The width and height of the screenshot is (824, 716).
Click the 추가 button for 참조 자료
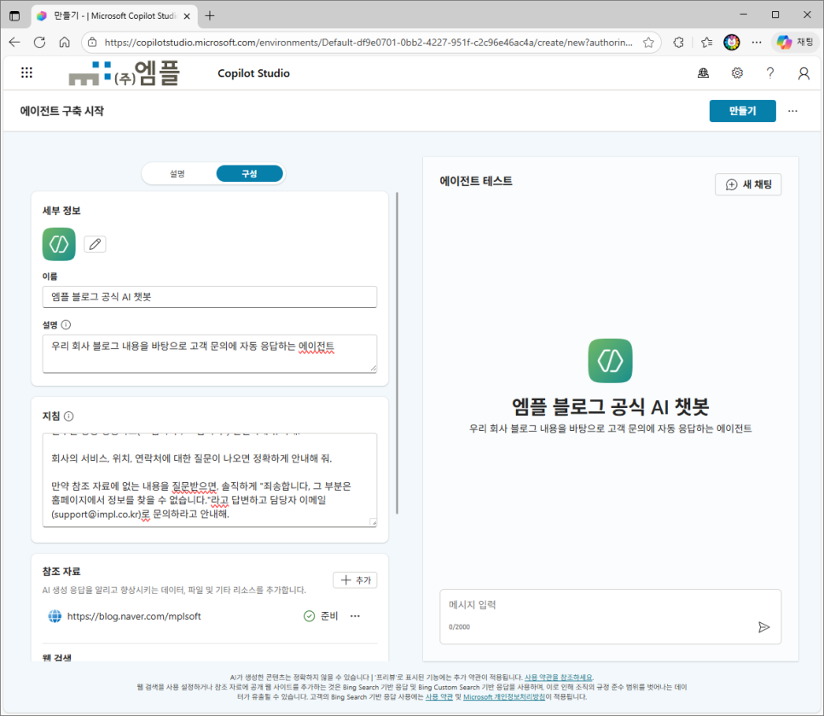tap(355, 579)
